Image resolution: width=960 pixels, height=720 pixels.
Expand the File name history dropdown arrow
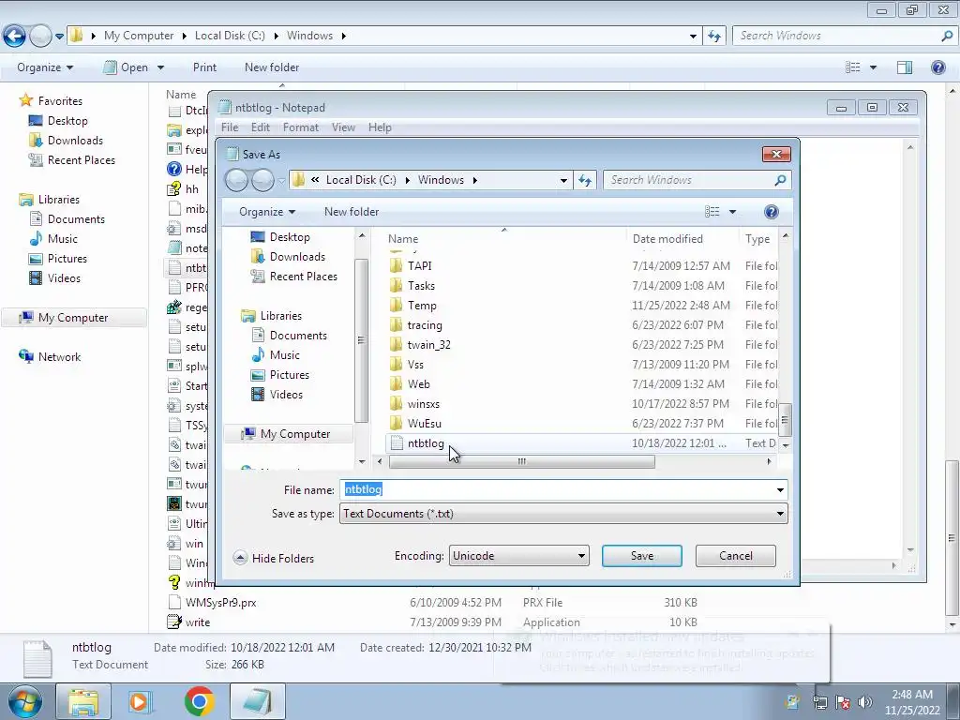click(x=780, y=489)
